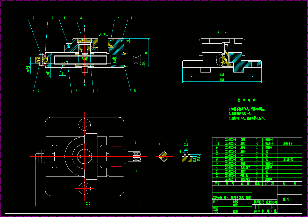This screenshot has height=217, width=308.
Task: Click technical requirement line 2 about fillet R3~5
Action: 240,114
